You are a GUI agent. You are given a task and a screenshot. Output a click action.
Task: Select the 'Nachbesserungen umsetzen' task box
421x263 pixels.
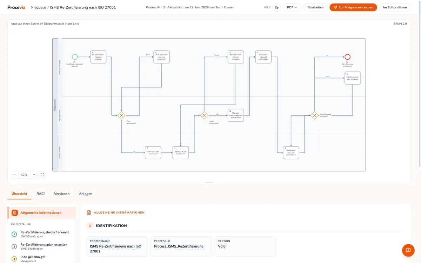tap(353, 78)
